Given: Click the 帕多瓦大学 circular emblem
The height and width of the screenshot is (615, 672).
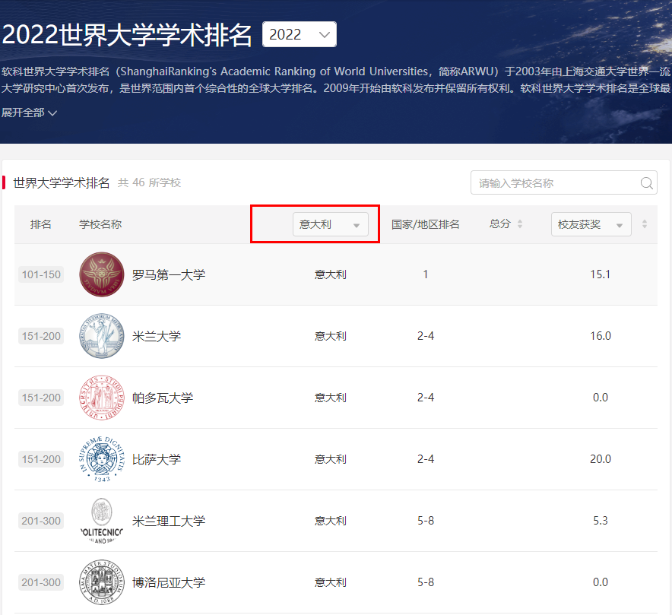Looking at the screenshot, I should point(101,398).
